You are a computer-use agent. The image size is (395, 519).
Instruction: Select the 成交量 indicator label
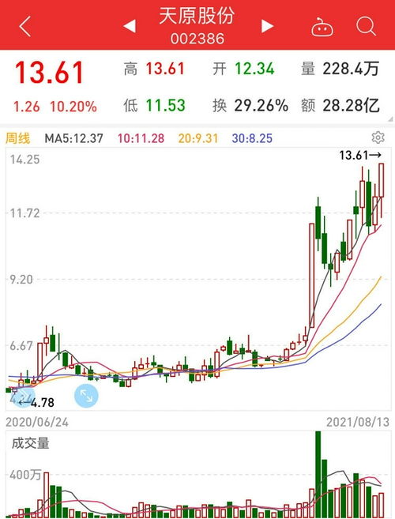(31, 443)
